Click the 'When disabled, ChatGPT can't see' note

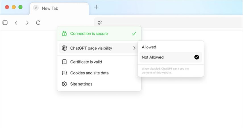click(165, 71)
